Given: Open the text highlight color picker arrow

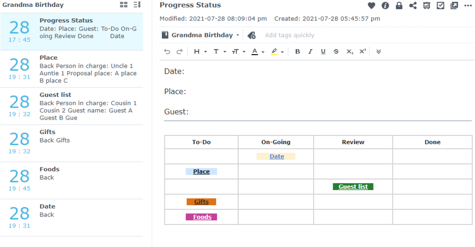Looking at the screenshot, I should click(x=282, y=52).
